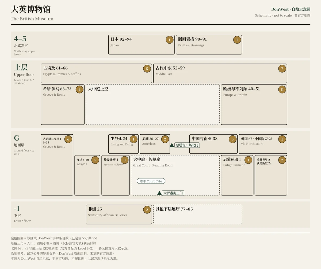Select the 蒙塔古广场北门 entrance label
The image size is (321, 269).
(x=187, y=145)
